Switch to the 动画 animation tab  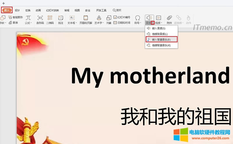[x=38, y=10]
